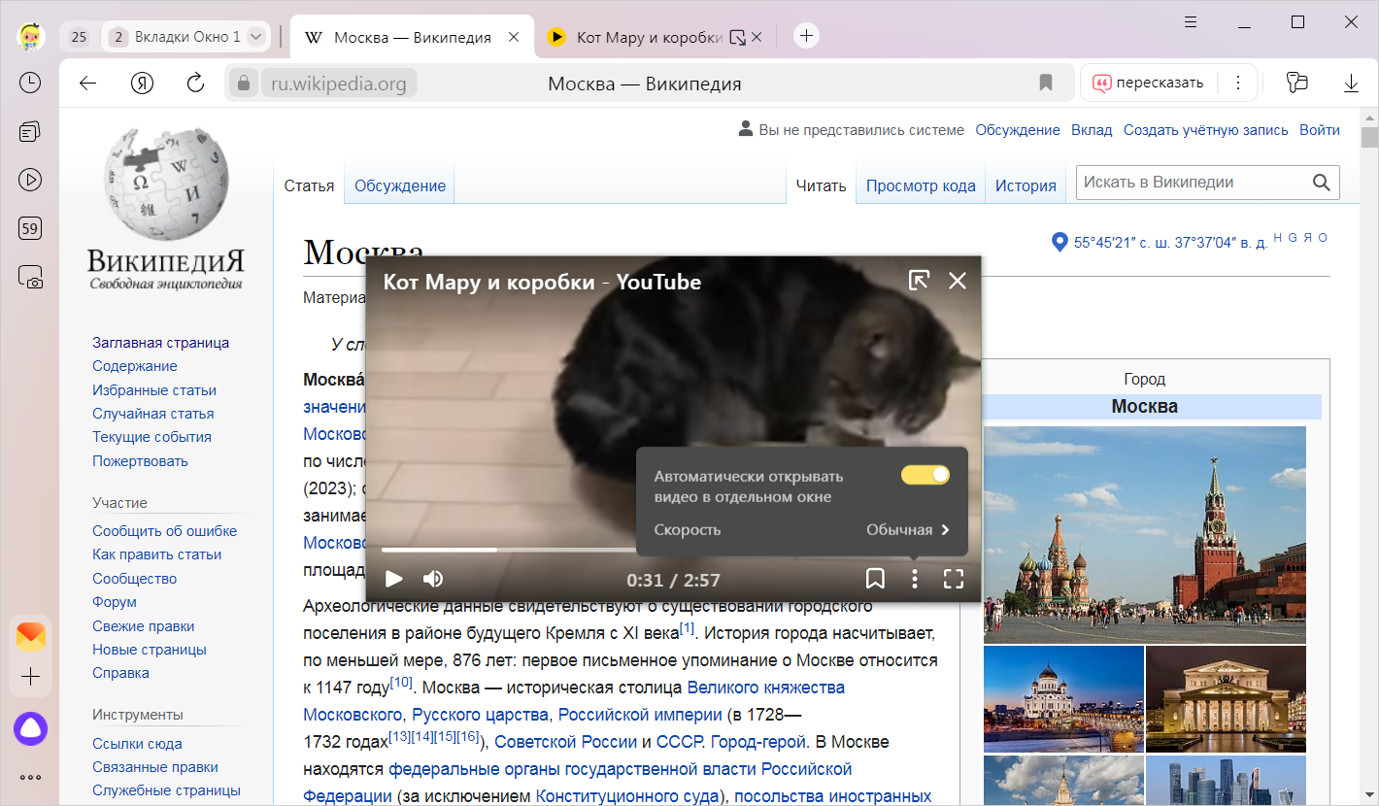The image size is (1379, 806).
Task: Return the popup video to its tab
Action: (919, 281)
